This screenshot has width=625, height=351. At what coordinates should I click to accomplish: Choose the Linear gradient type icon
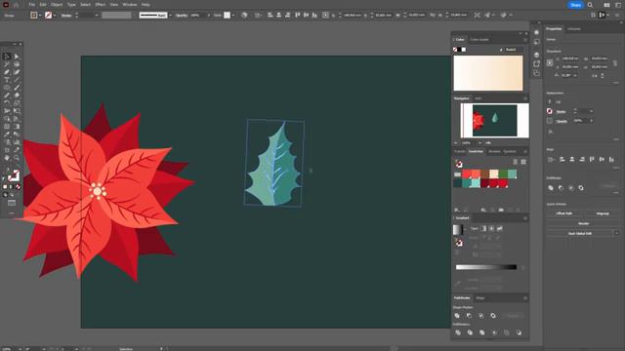click(483, 228)
